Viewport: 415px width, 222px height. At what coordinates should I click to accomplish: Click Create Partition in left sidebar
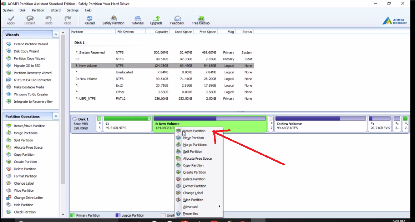pos(25,162)
